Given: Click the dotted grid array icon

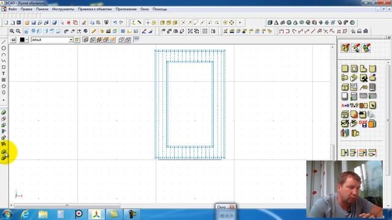Looking at the screenshot, I should point(205,31).
